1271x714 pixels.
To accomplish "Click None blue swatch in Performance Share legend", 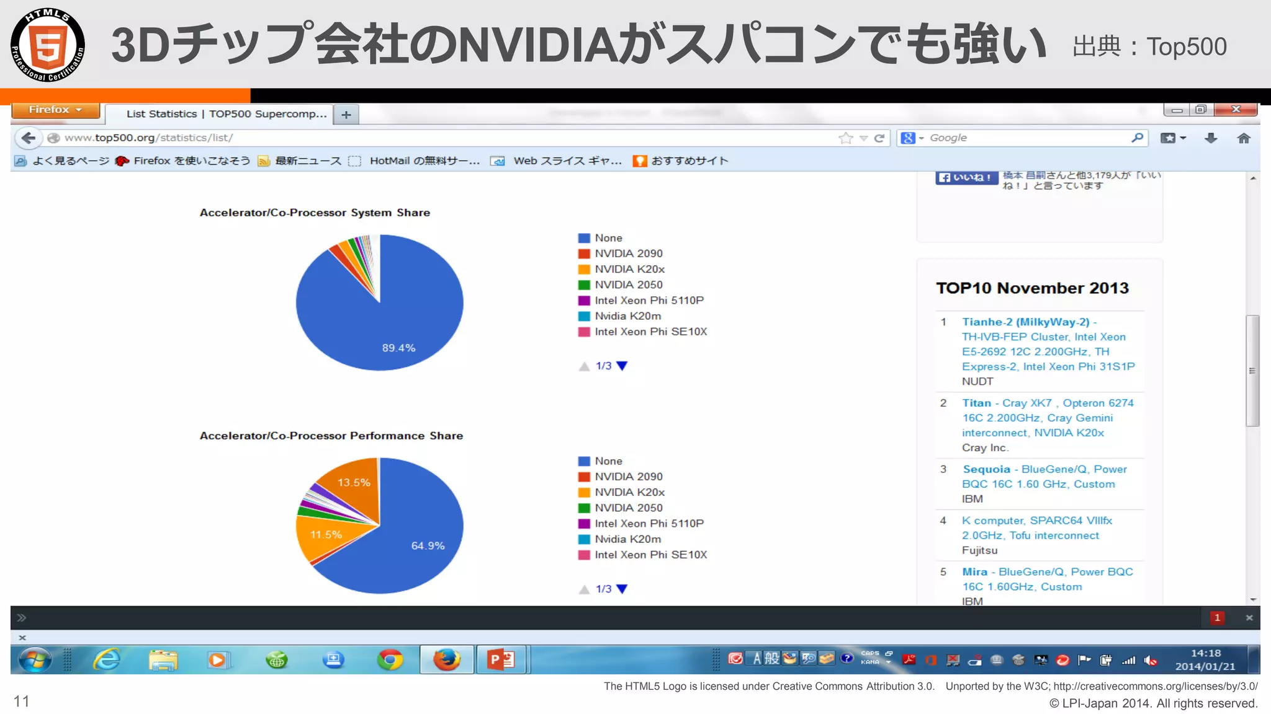I will tap(583, 461).
